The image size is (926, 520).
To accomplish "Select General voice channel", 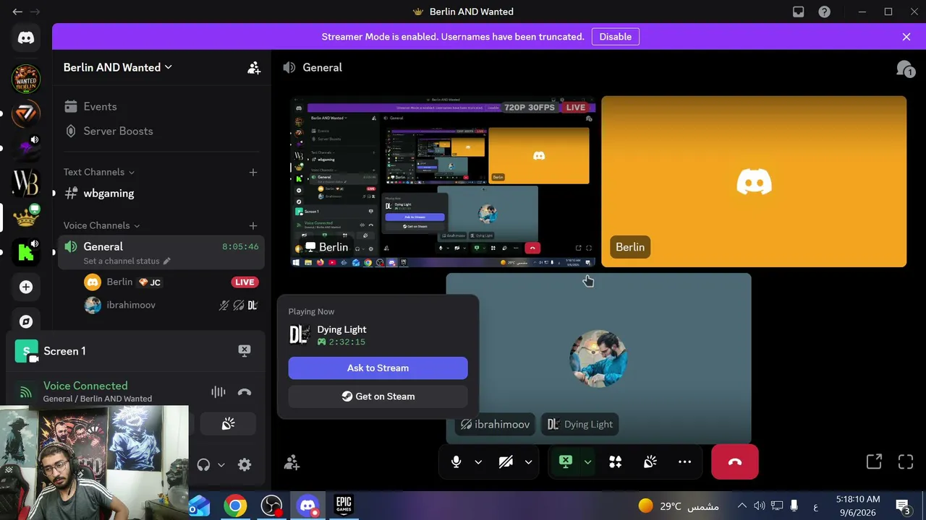I will click(x=161, y=252).
